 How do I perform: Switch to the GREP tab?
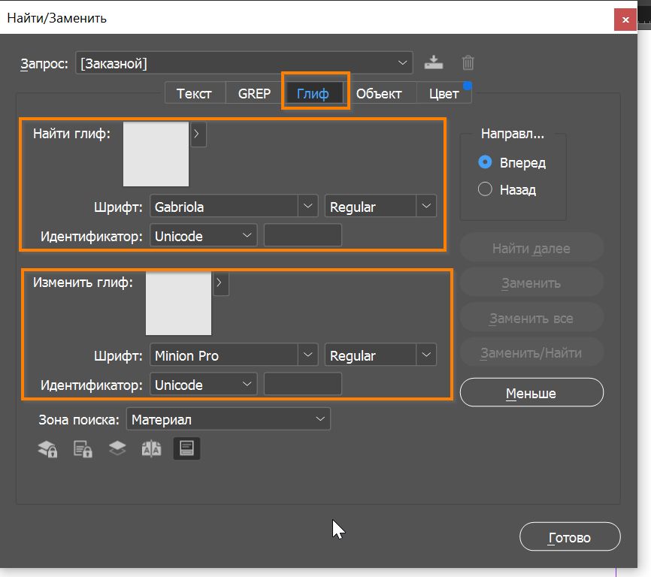254,94
